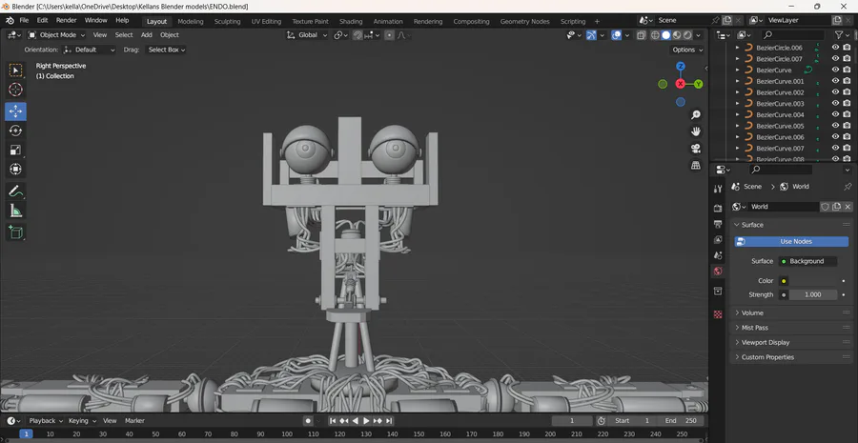Switch to solid viewport shading

[666, 35]
